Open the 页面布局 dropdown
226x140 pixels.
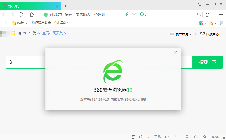(180, 34)
